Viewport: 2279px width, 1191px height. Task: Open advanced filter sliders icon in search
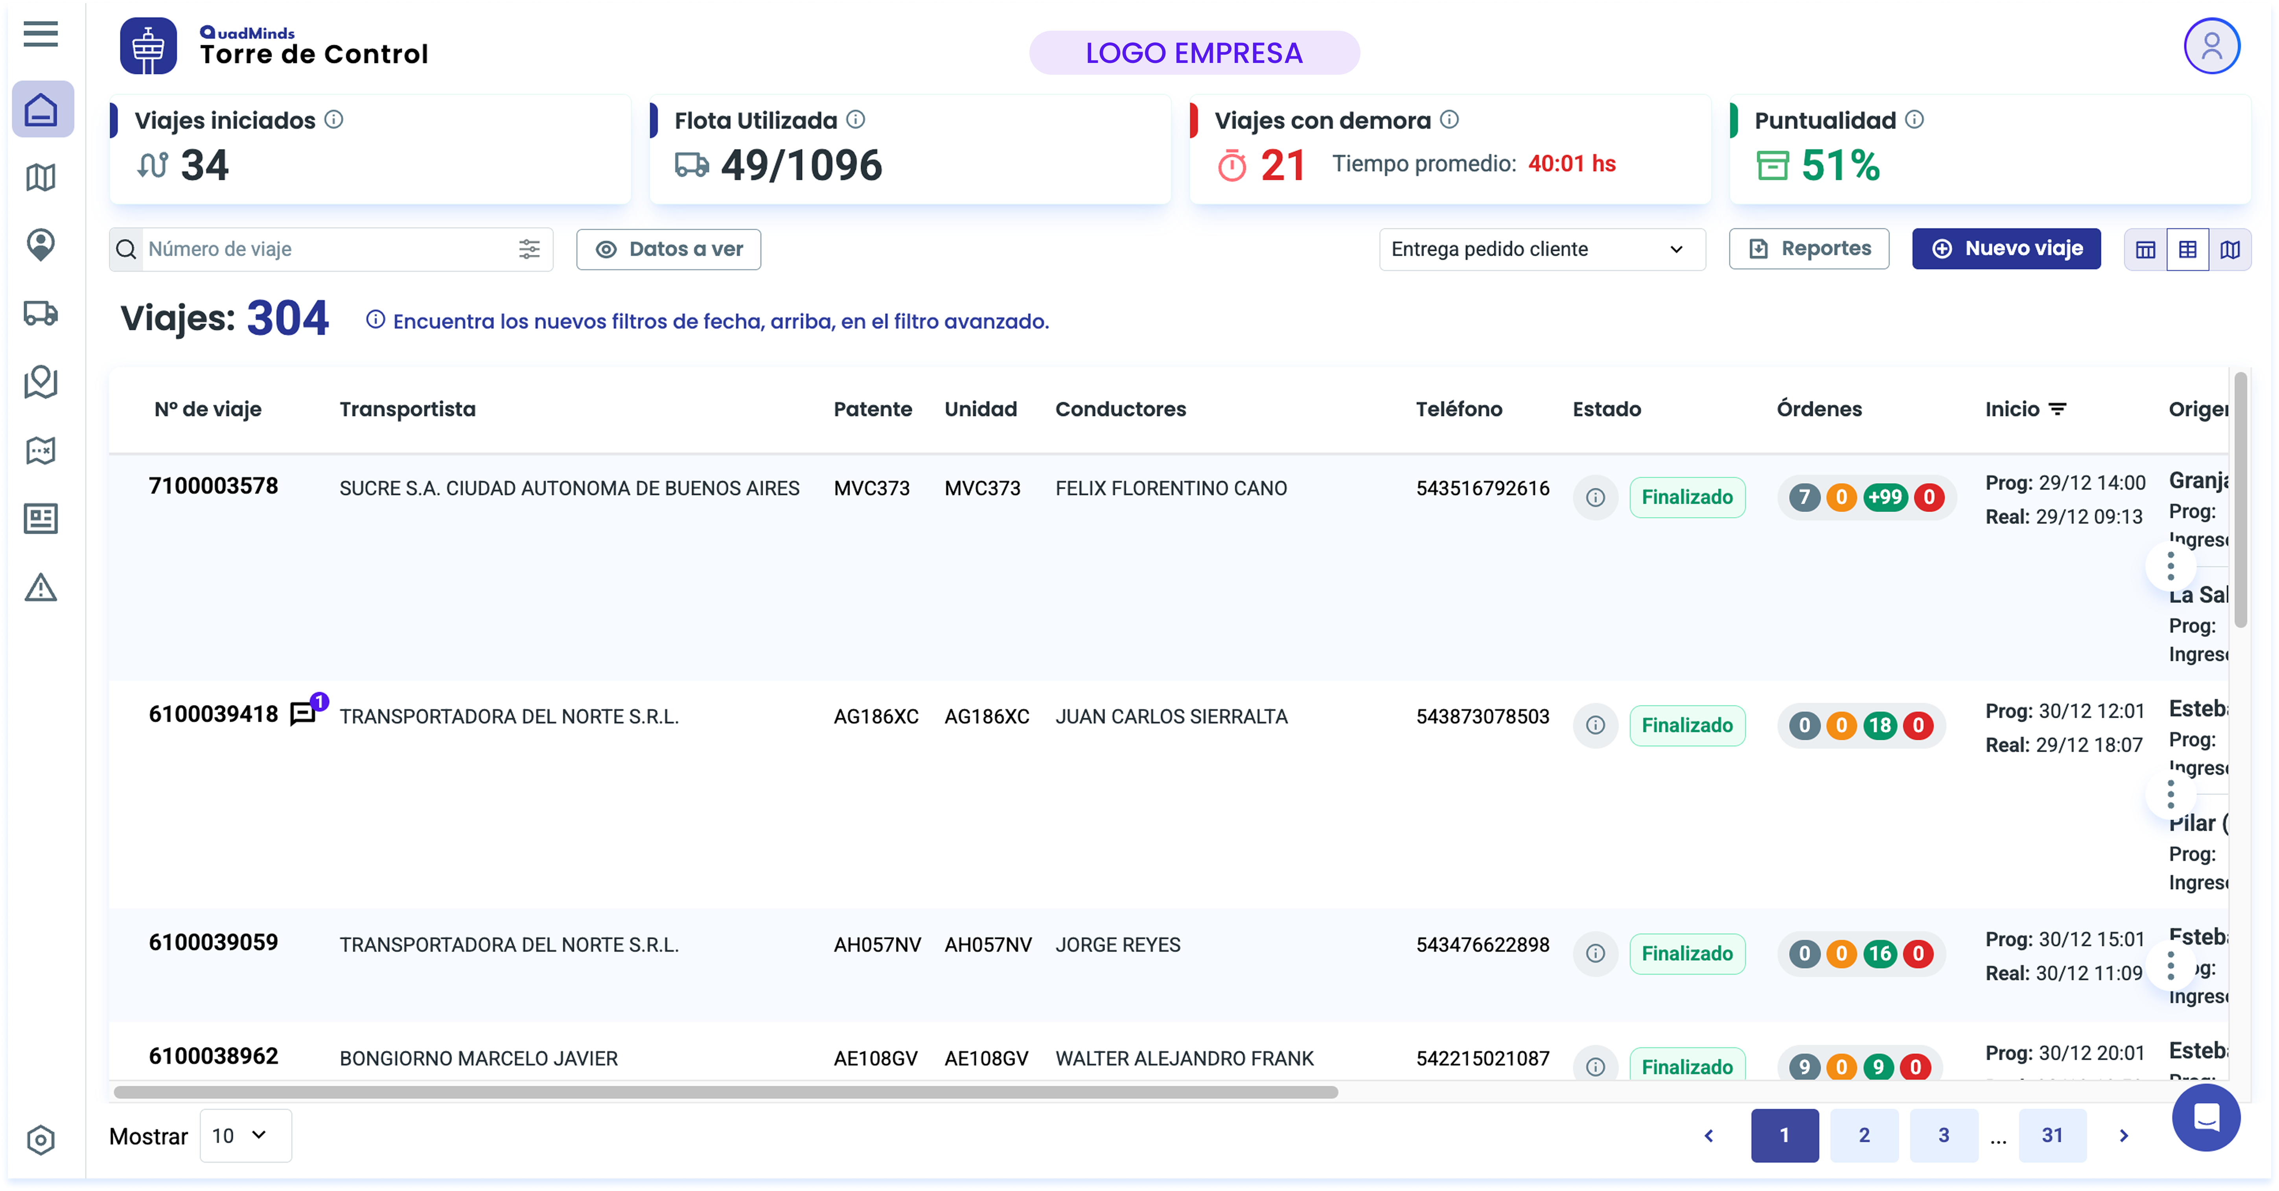click(x=529, y=249)
